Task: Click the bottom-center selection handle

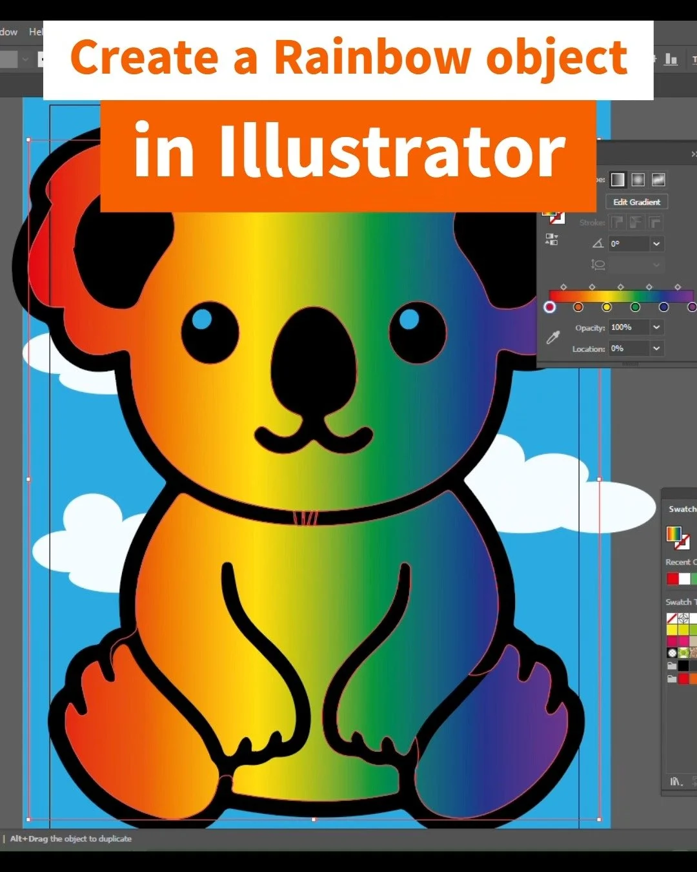Action: pyautogui.click(x=314, y=819)
